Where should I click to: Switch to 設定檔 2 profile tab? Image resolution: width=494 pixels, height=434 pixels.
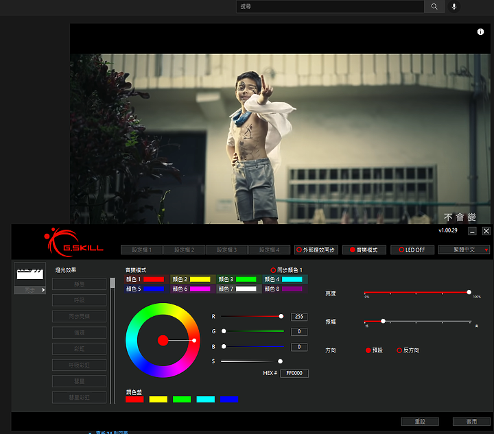[185, 250]
